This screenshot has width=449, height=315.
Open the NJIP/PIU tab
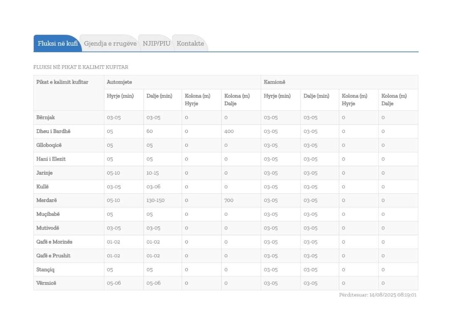point(156,44)
